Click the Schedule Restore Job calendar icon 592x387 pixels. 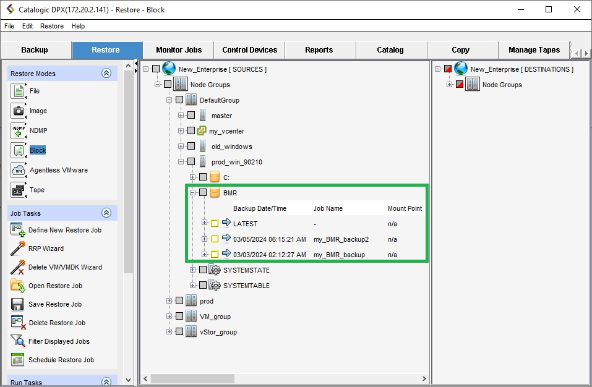(x=17, y=360)
